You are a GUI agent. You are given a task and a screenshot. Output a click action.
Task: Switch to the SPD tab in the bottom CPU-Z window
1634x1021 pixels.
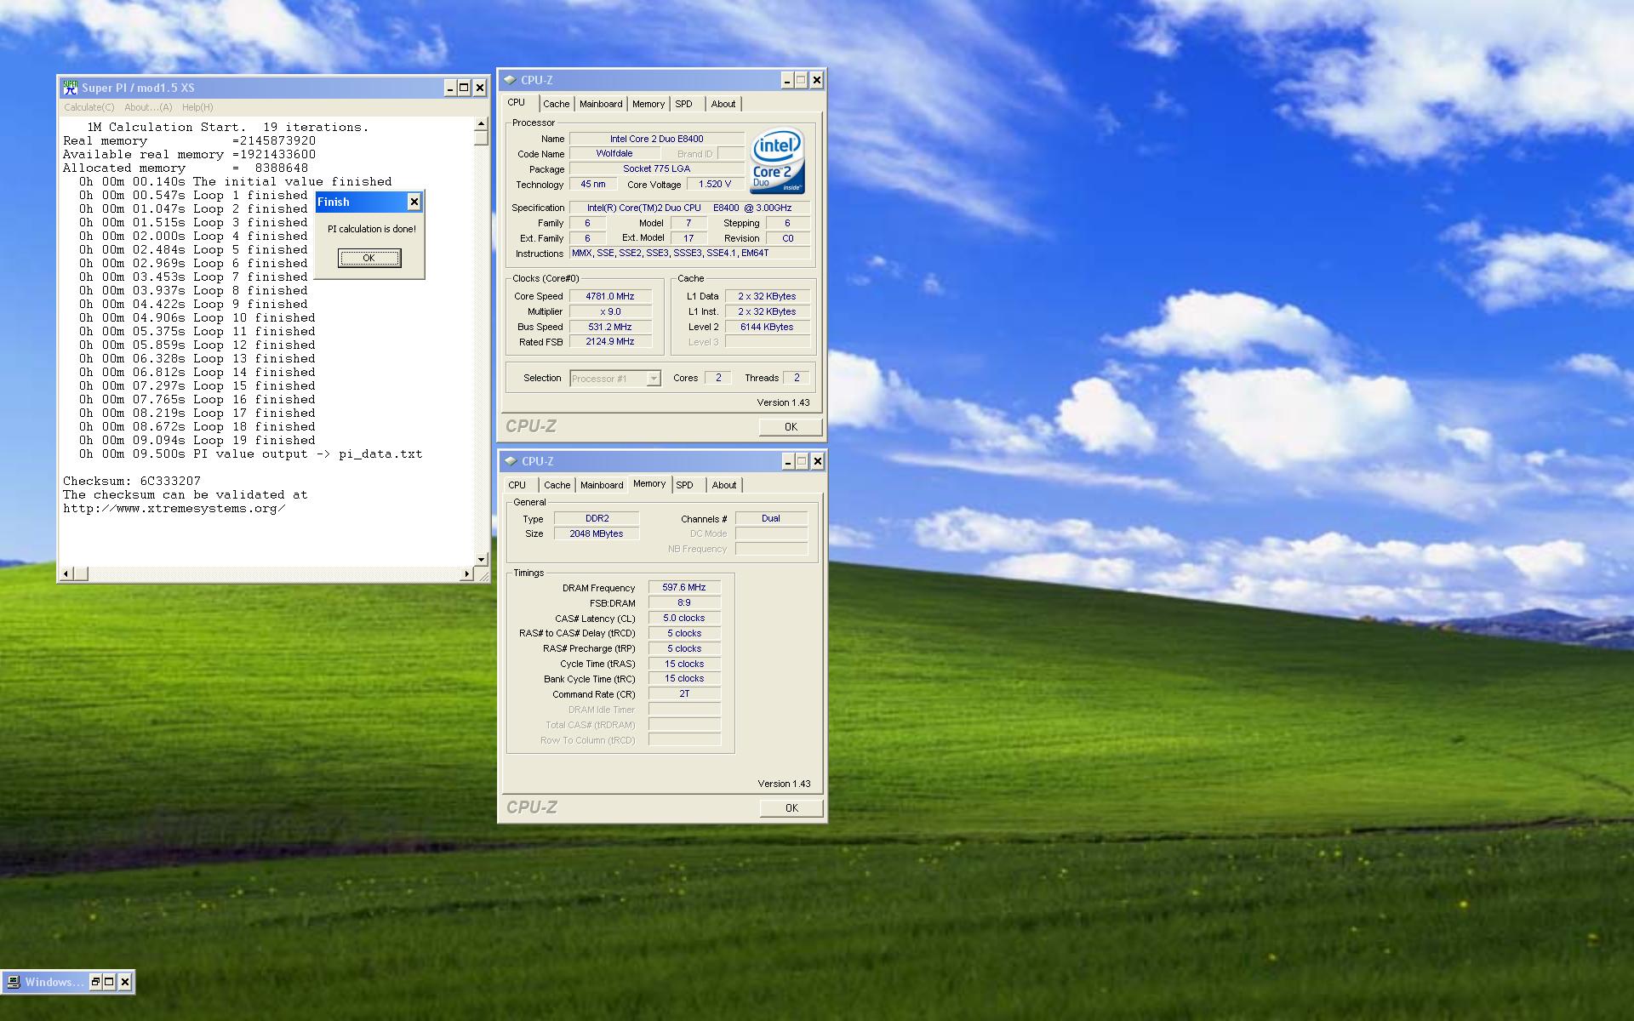685,485
